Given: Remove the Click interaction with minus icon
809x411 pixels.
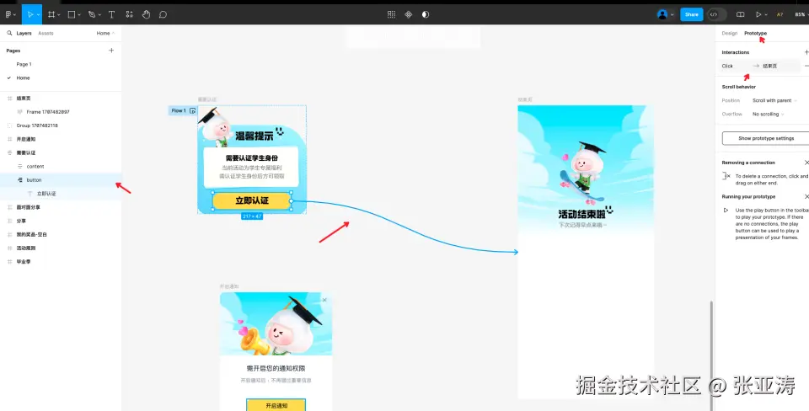Looking at the screenshot, I should click(x=806, y=66).
